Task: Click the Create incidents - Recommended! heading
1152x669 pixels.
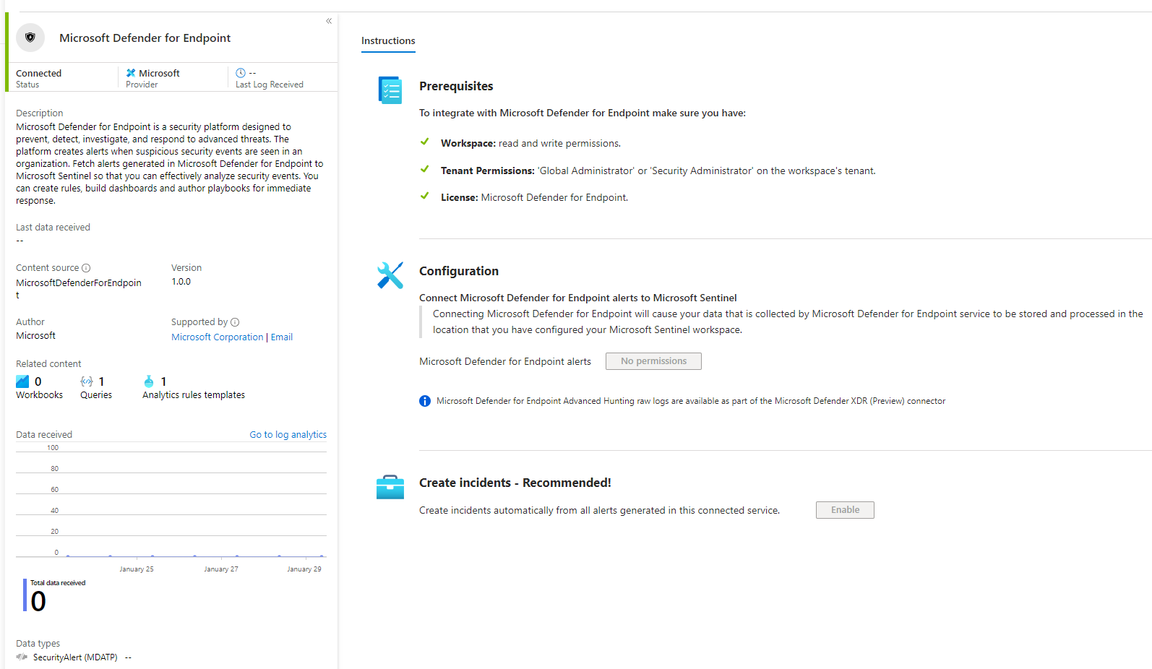Action: tap(515, 483)
